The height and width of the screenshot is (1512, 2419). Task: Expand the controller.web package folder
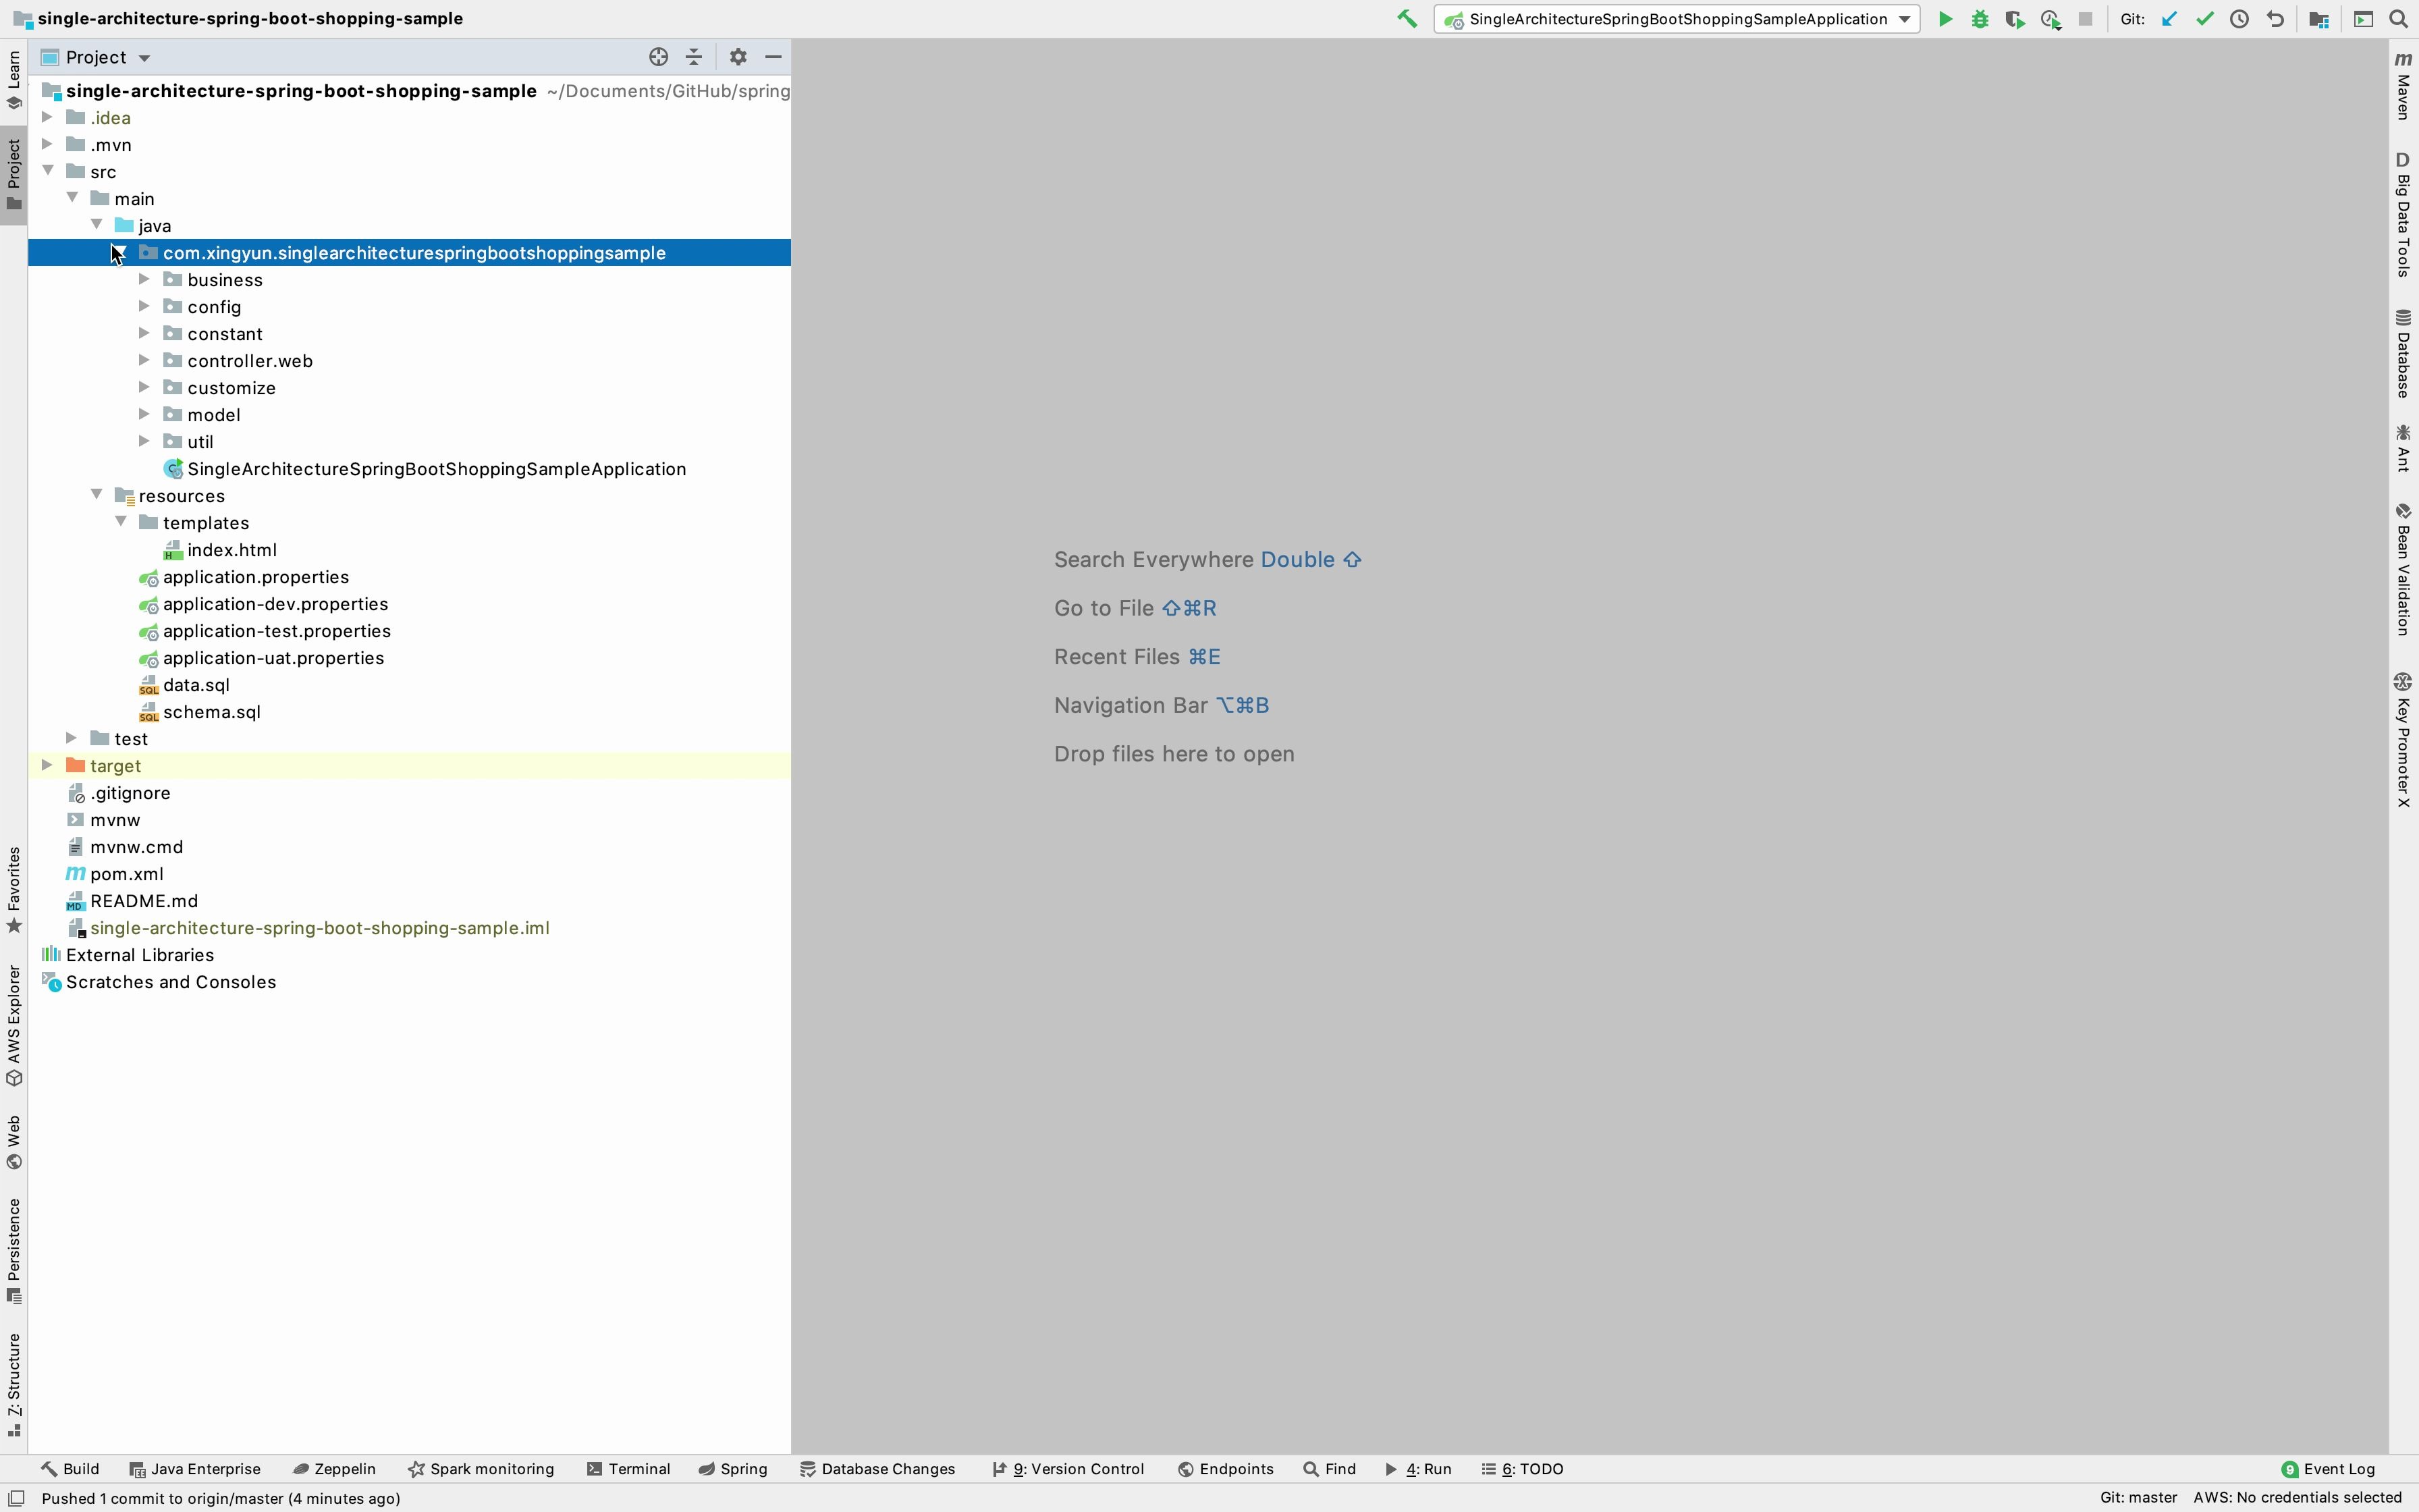pos(146,360)
